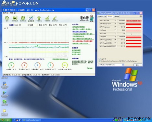Toggle Continue refreshing in background checkbox
The height and width of the screenshot is (122, 152).
tap(99, 61)
